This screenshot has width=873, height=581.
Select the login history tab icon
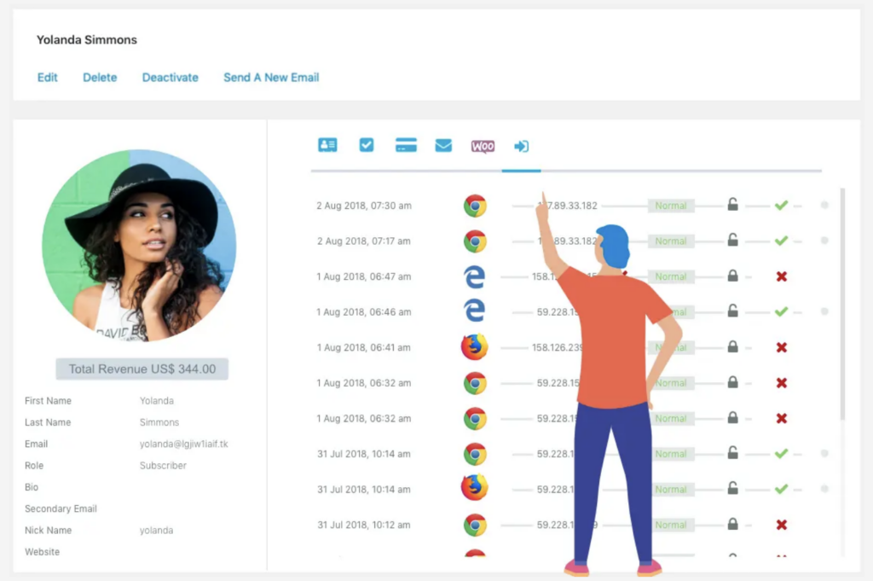click(521, 147)
